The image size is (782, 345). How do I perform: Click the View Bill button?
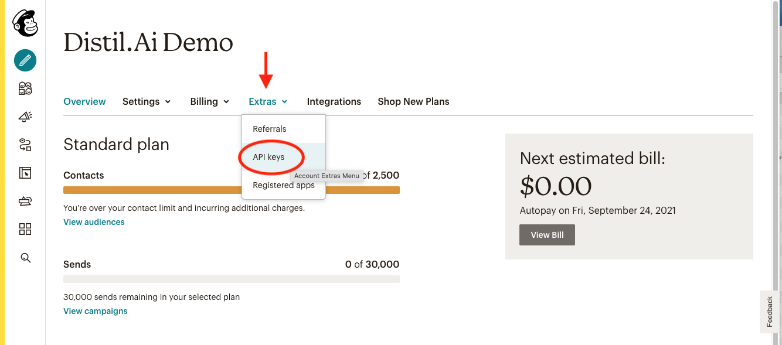(x=547, y=235)
